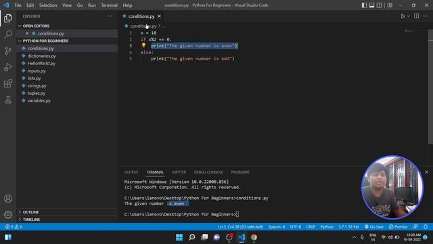The image size is (433, 244).
Task: Open the Help menu
Action: click(x=127, y=5)
